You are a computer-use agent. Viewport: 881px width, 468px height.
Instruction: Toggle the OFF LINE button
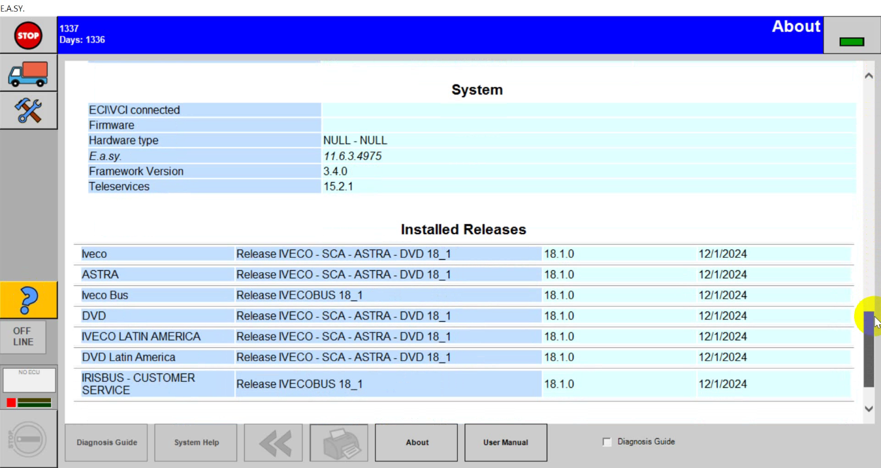pyautogui.click(x=24, y=337)
